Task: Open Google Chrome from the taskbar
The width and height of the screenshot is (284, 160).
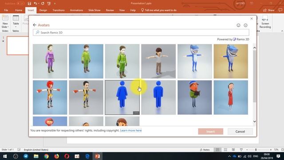Action: click(46, 156)
